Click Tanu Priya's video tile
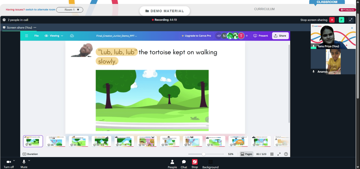360x169 pixels. [333, 36]
